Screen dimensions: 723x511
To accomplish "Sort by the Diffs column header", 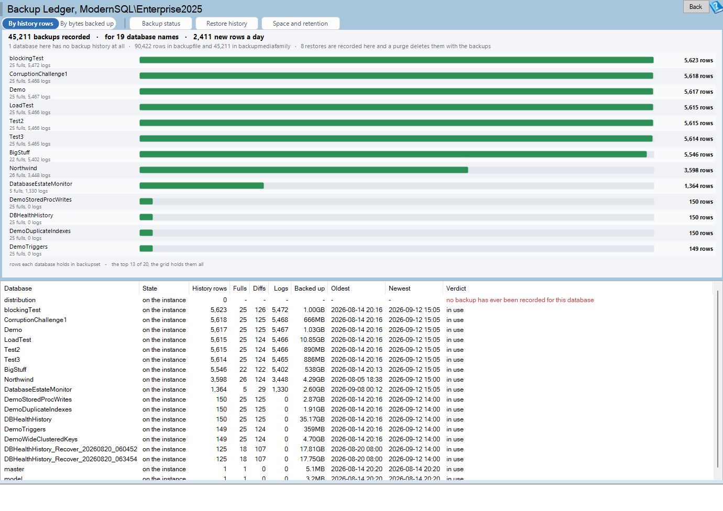I will 259,288.
